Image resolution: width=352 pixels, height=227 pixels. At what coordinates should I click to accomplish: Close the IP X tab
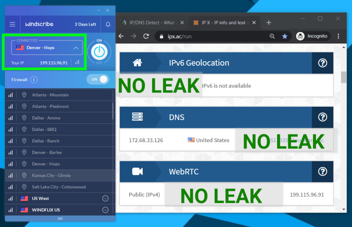254,23
